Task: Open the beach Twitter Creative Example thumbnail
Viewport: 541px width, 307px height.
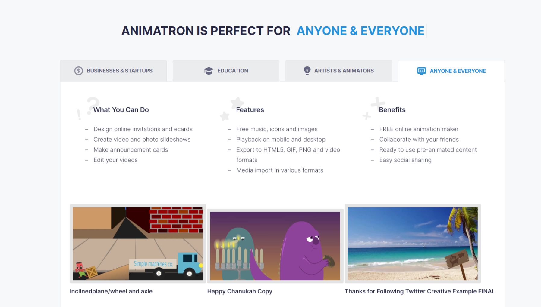Action: point(413,244)
